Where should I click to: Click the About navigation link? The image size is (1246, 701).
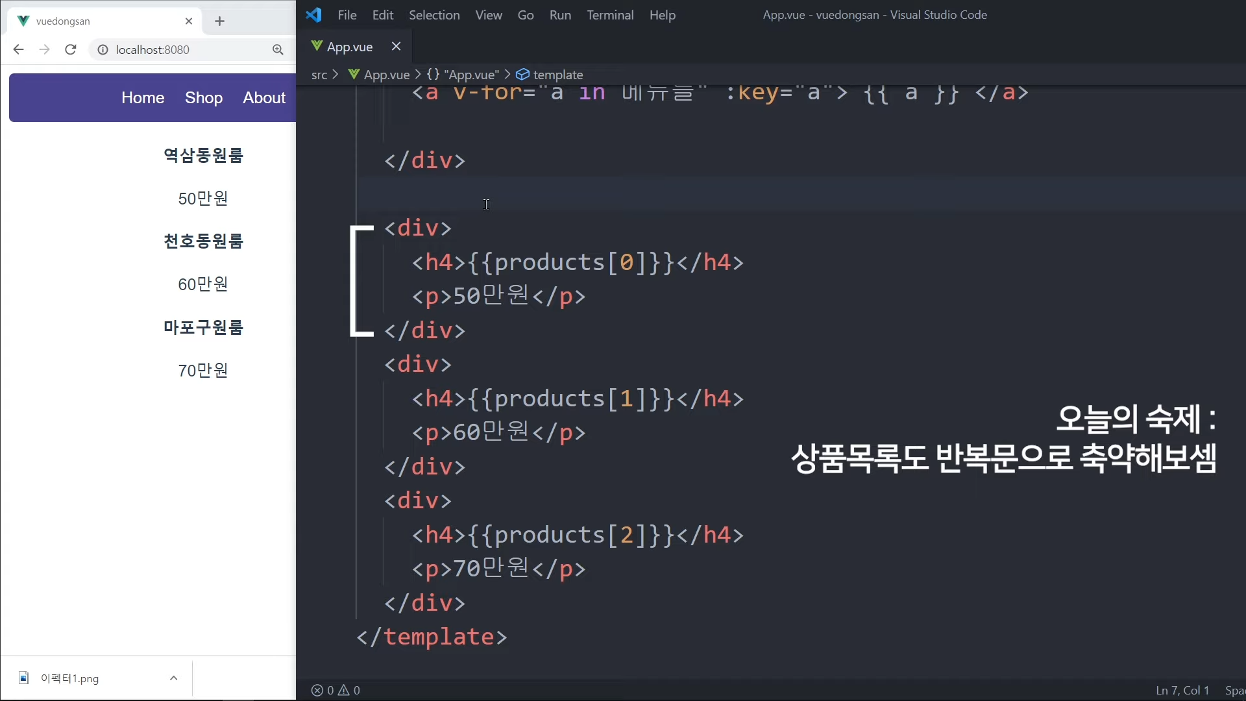pyautogui.click(x=264, y=97)
